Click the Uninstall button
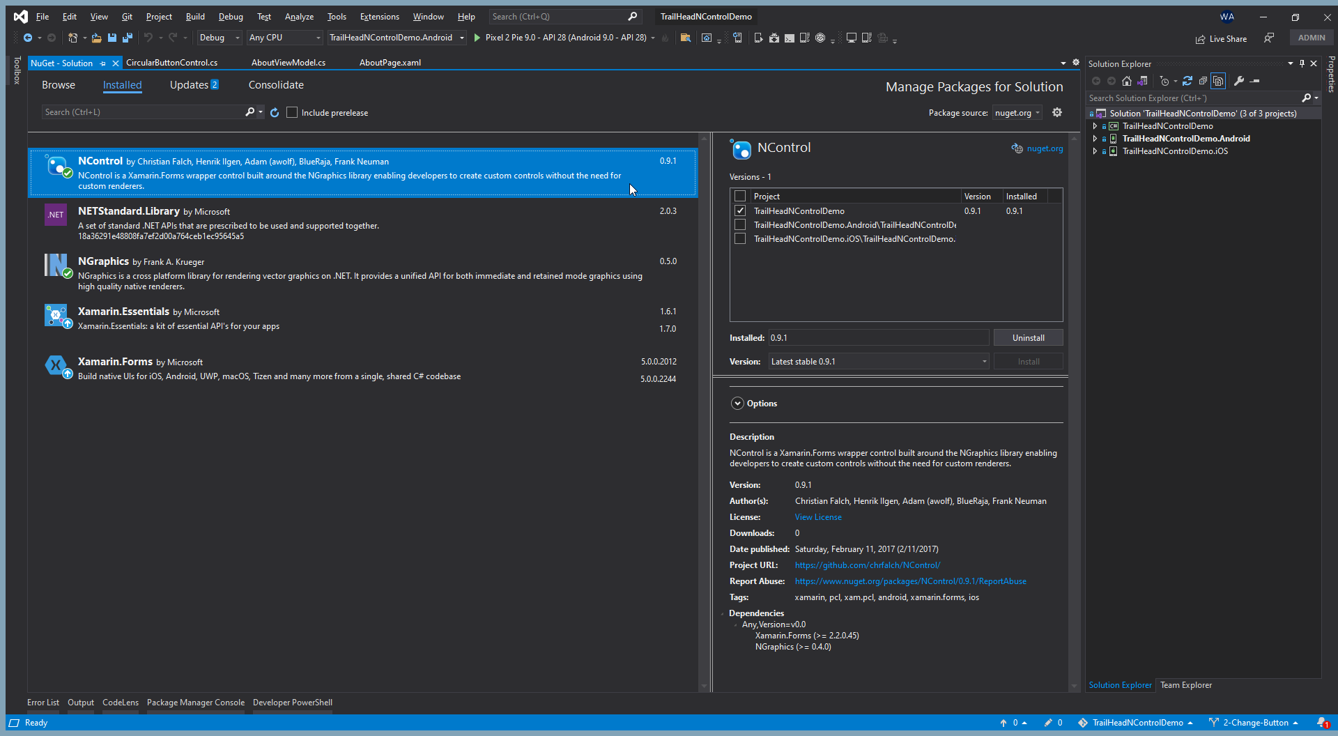The image size is (1338, 736). click(1028, 337)
